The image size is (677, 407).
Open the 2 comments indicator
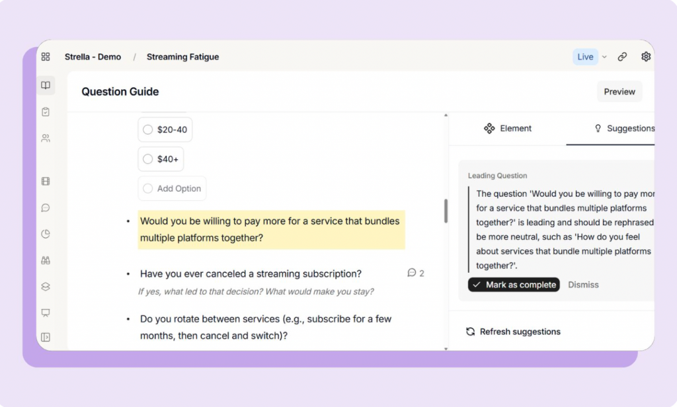[416, 273]
